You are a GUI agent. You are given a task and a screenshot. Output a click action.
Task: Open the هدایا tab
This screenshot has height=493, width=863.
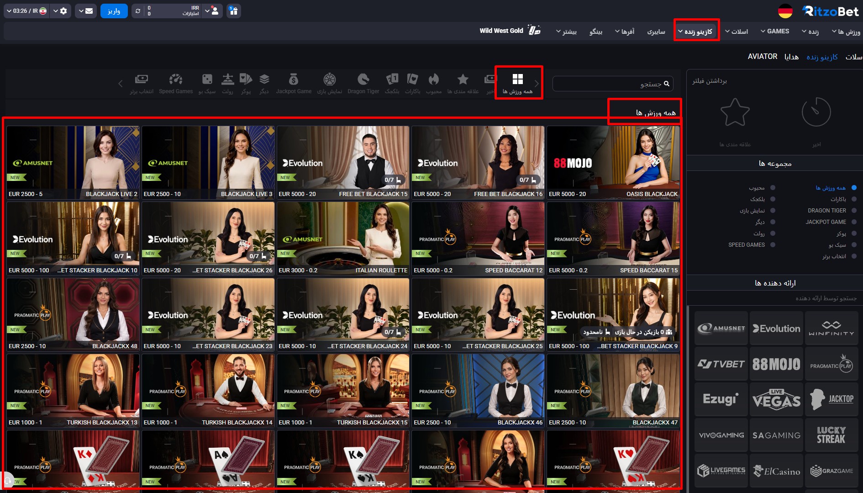791,57
